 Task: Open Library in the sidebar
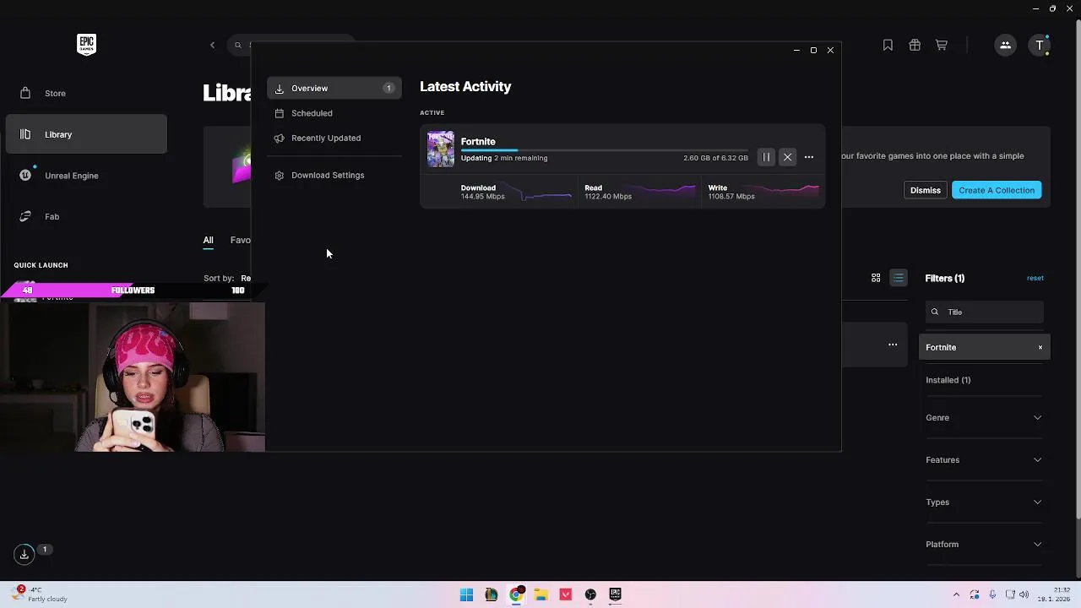coord(86,134)
